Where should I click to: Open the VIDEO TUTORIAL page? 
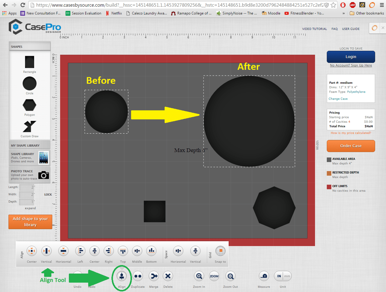(314, 29)
